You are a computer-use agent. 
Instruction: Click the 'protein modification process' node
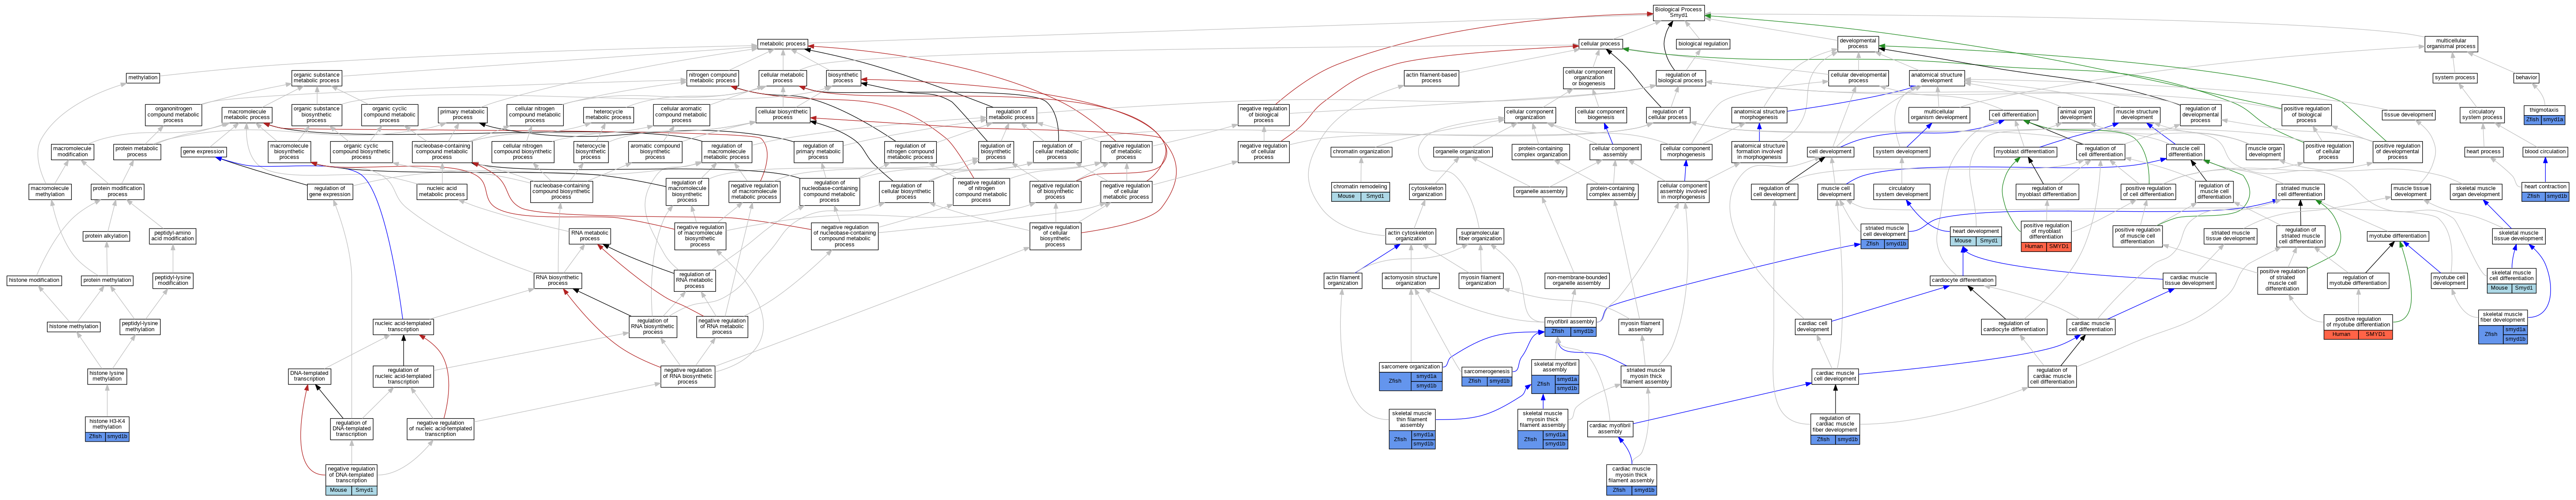(117, 191)
